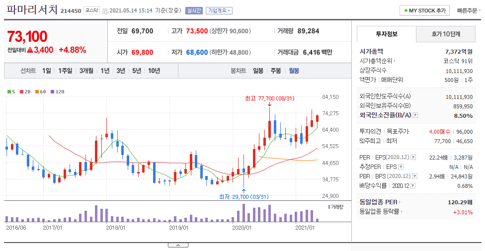Open the 빠른주문 dropdown

469,10
